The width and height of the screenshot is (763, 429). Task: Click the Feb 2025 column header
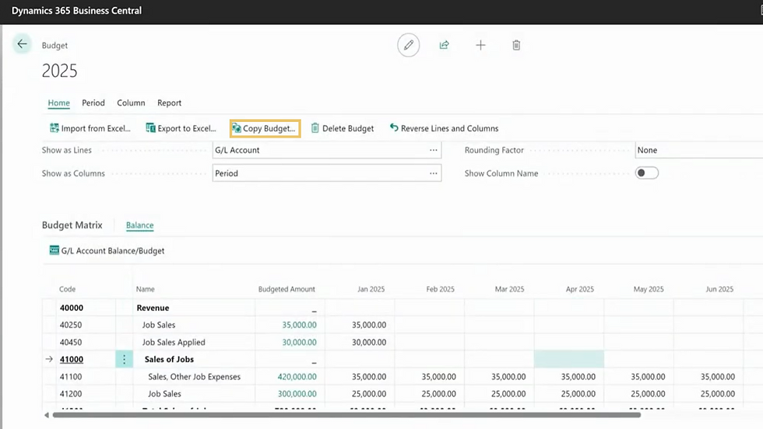[441, 289]
